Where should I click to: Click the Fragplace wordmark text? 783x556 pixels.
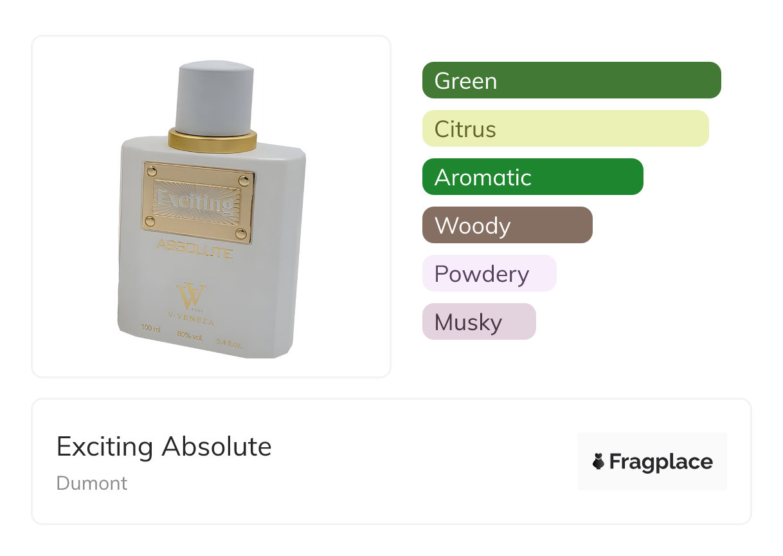[x=661, y=461]
